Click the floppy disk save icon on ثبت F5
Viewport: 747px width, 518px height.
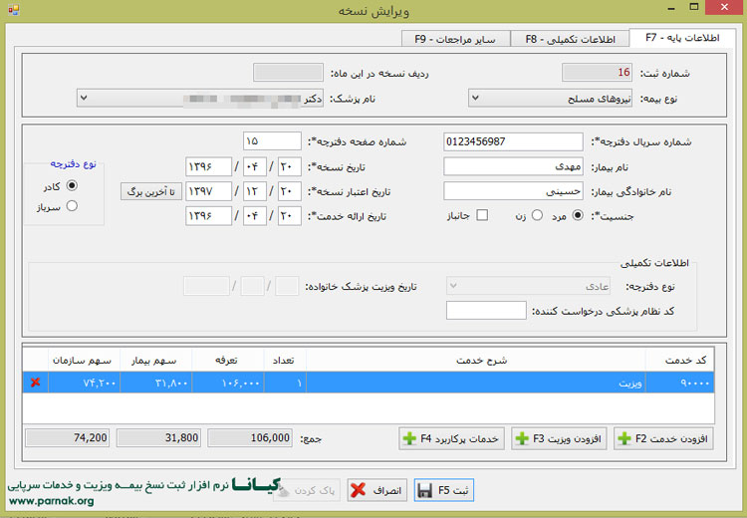click(x=424, y=491)
